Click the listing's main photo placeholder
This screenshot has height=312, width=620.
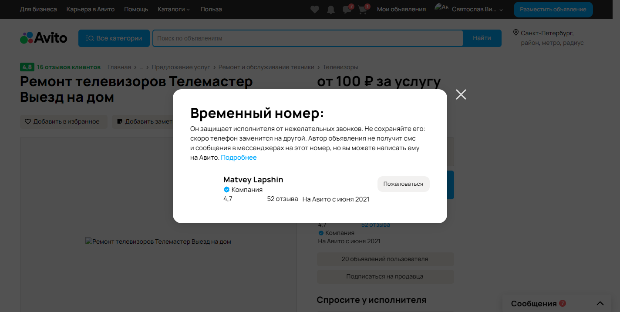coord(158,242)
